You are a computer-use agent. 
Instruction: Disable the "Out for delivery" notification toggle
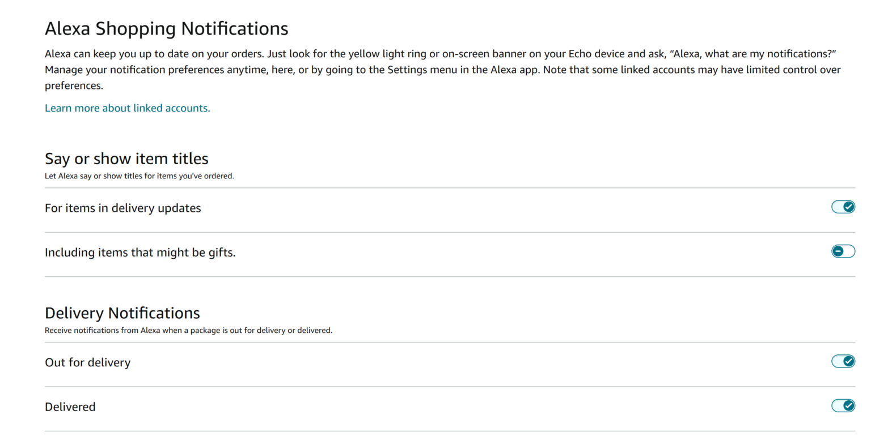coord(843,361)
